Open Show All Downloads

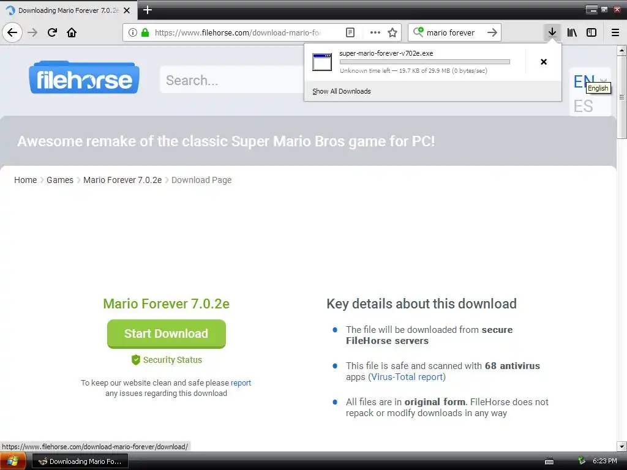pos(342,91)
